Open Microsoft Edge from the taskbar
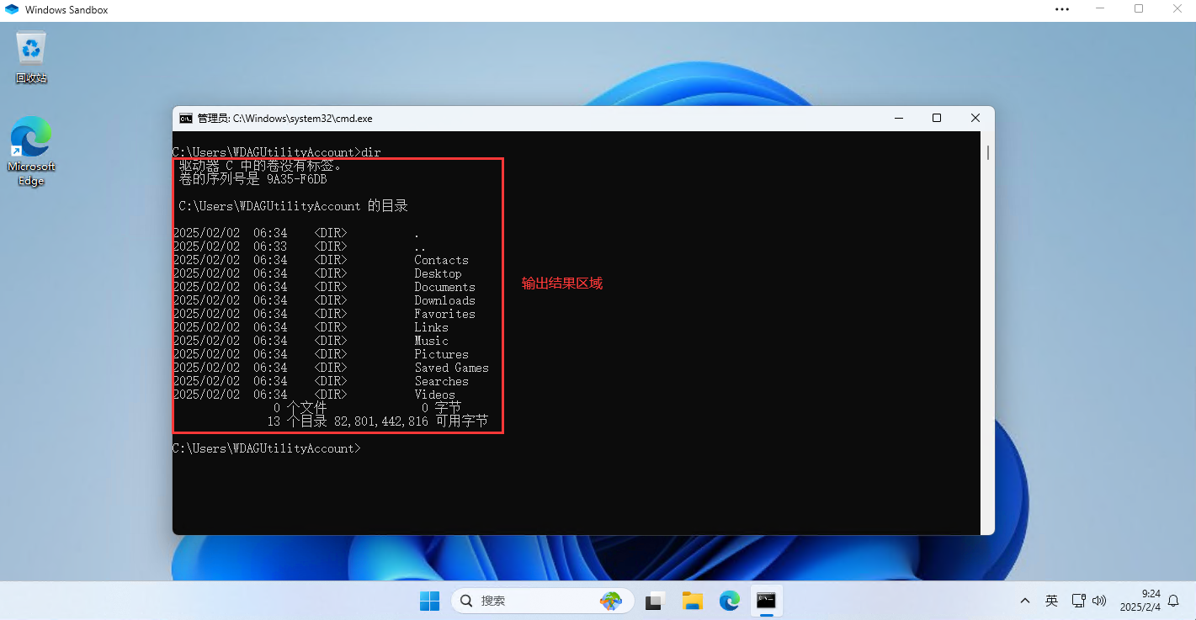This screenshot has width=1196, height=620. pyautogui.click(x=729, y=601)
